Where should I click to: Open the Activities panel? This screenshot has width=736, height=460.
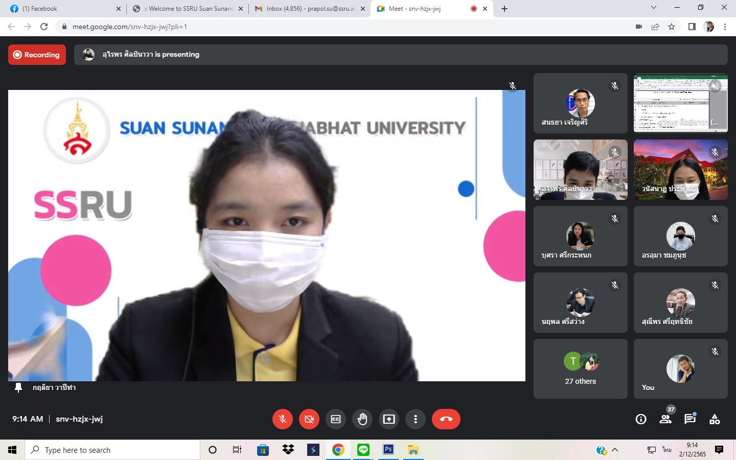(x=715, y=419)
